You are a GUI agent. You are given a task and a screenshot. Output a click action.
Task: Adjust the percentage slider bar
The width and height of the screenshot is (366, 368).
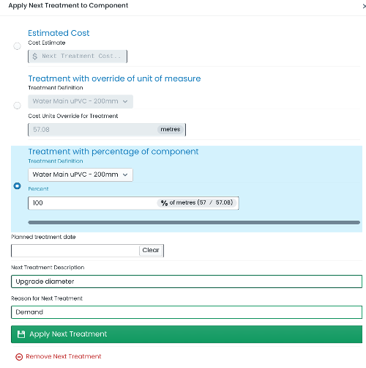[x=194, y=222]
